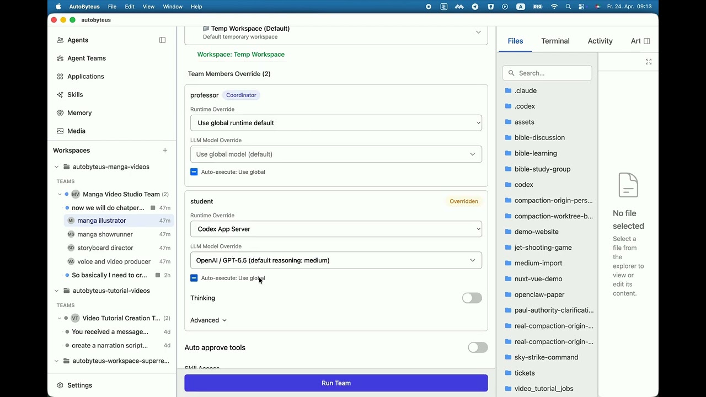Image resolution: width=706 pixels, height=397 pixels.
Task: Add a new workspace with plus icon
Action: [165, 151]
